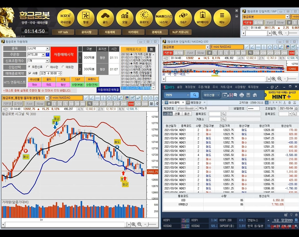The width and height of the screenshot is (299, 237).
Task: Select 300 tick interval in main chart
Action: click(131, 104)
